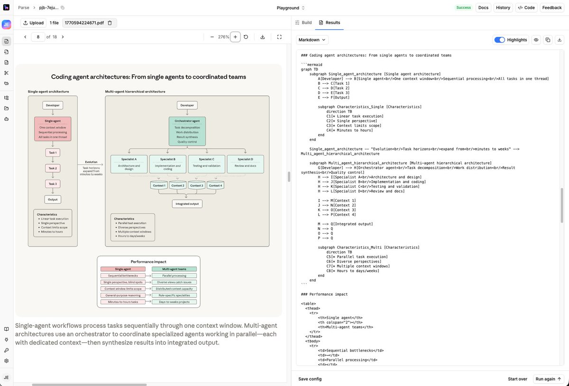Image resolution: width=569 pixels, height=386 pixels.
Task: Toggle the eye preview visibility icon
Action: click(x=536, y=40)
